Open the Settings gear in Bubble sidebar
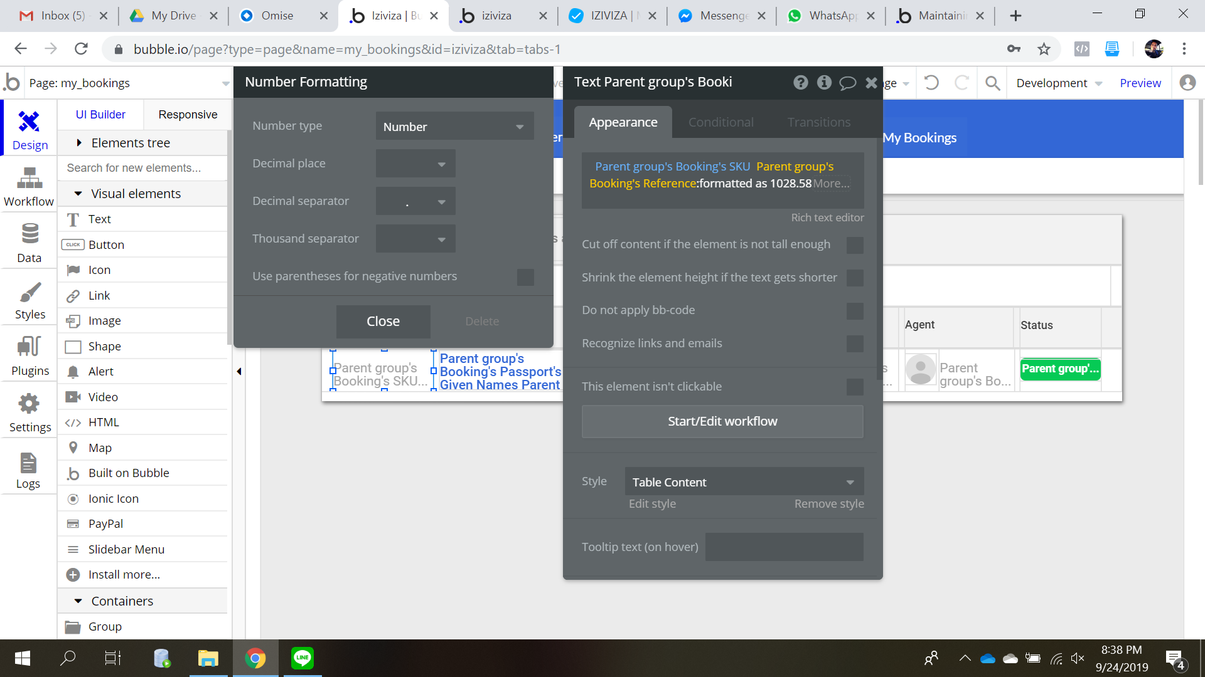Viewport: 1205px width, 677px height. [29, 412]
